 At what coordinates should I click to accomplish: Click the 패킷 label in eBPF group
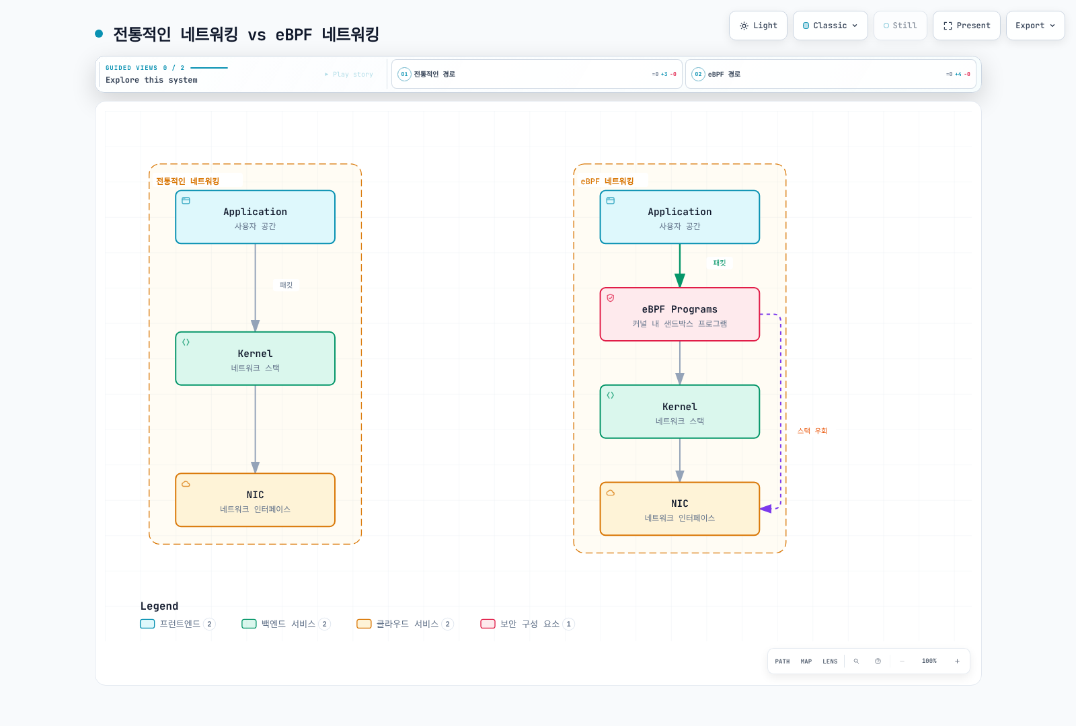720,263
